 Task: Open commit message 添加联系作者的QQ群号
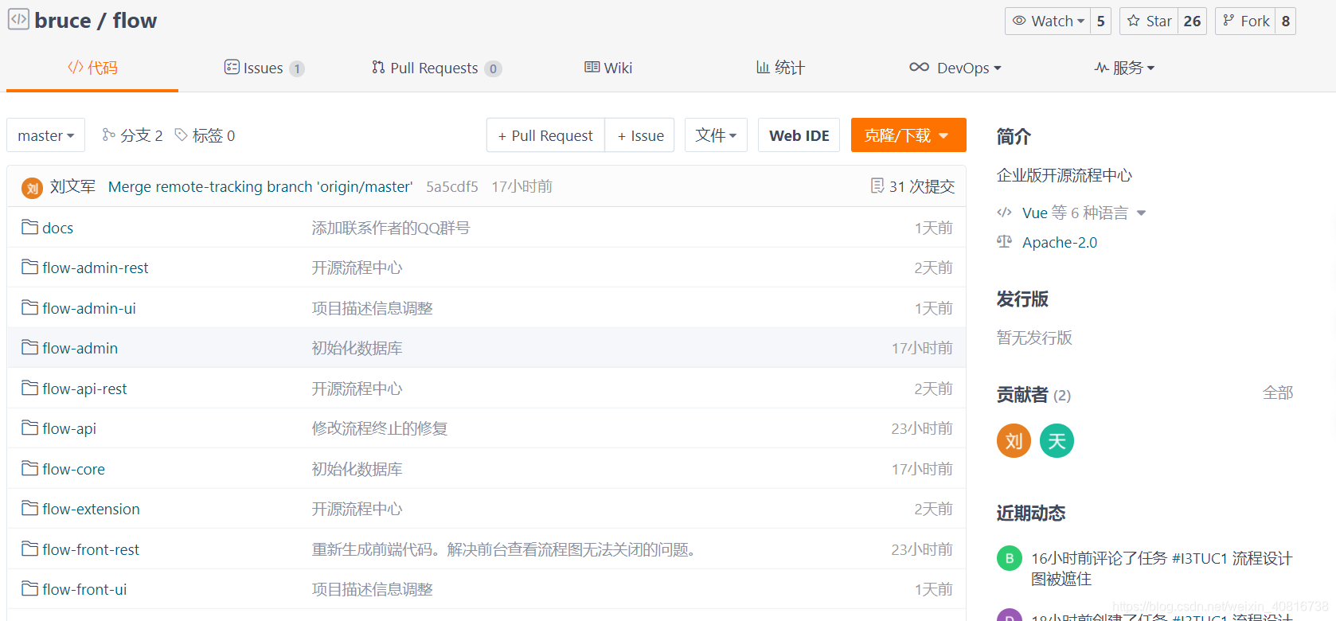point(391,228)
